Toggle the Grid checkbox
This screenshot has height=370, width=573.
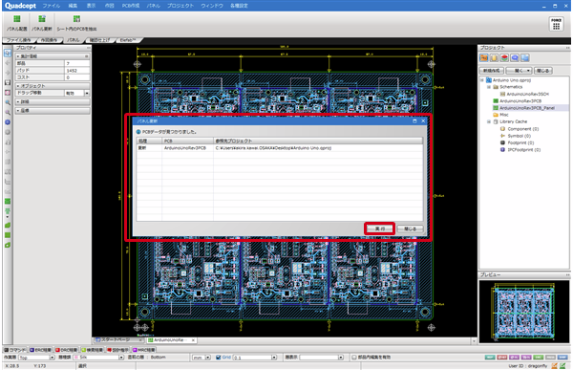[x=218, y=358]
